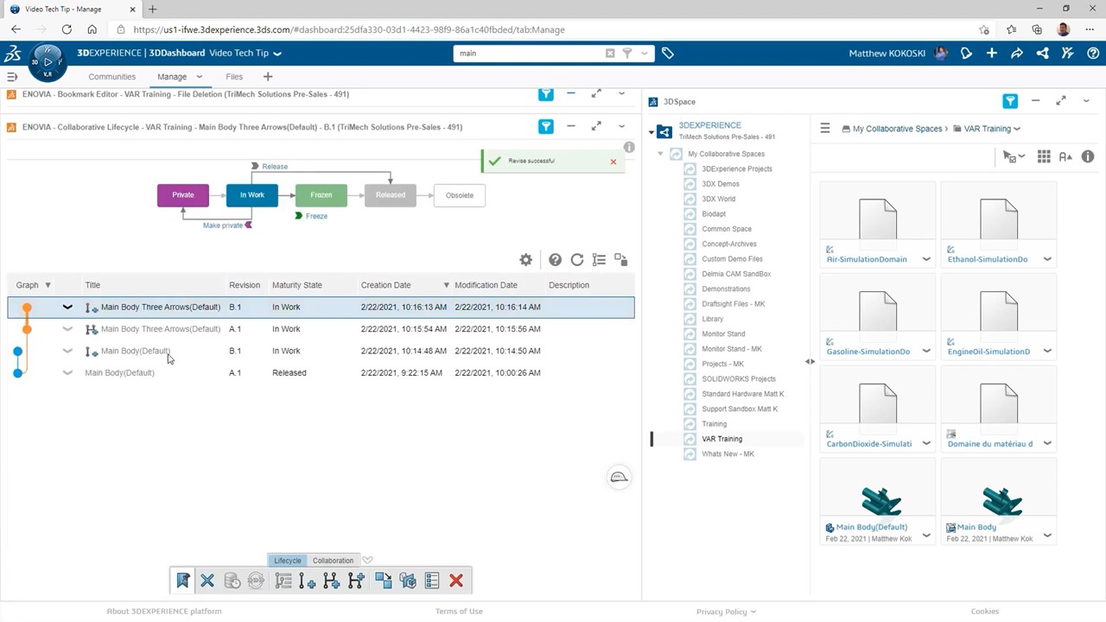This screenshot has width=1106, height=622.
Task: Select SOLIDWORKS Projects in the tree
Action: click(739, 379)
